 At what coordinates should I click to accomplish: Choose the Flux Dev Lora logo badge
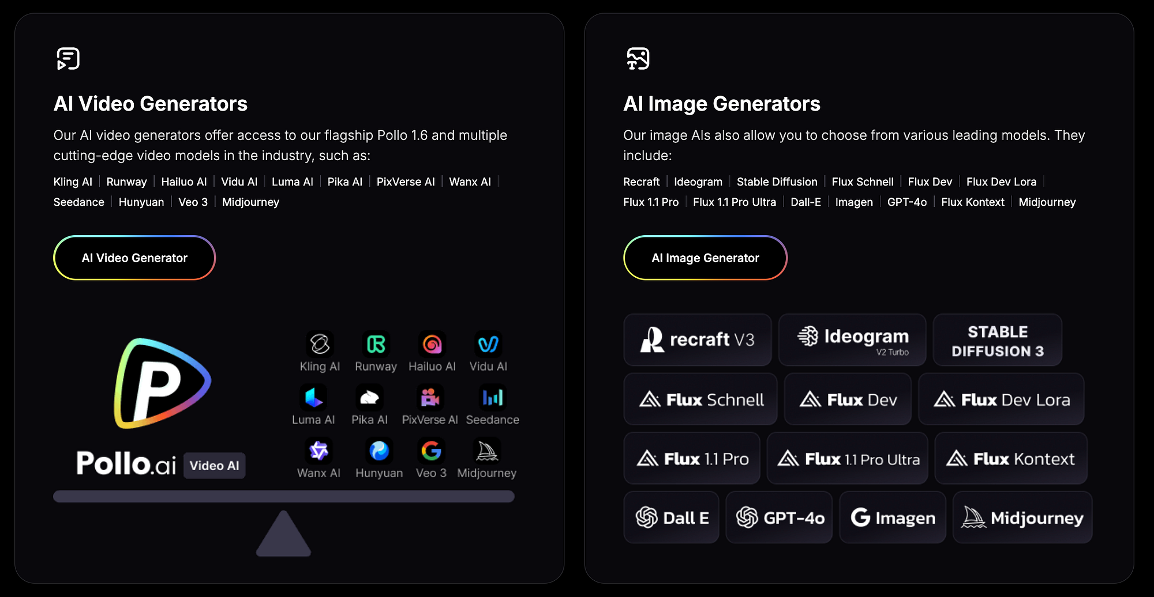coord(1001,399)
